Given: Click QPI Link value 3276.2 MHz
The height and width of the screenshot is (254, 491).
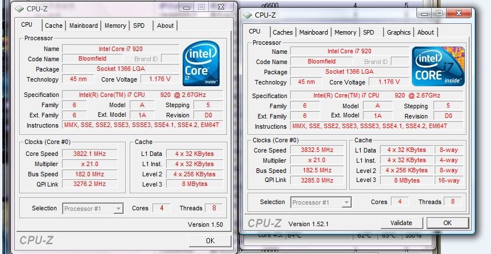Looking at the screenshot, I should (89, 184).
